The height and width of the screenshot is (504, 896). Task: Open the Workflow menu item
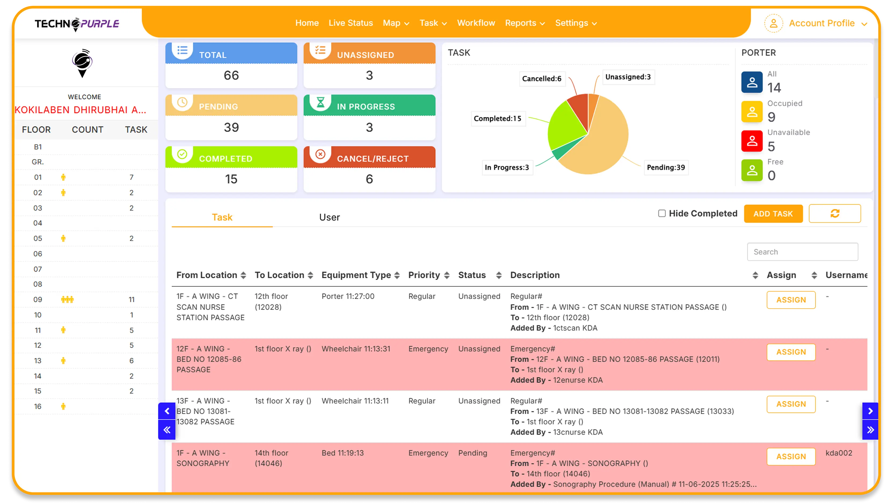(x=476, y=23)
